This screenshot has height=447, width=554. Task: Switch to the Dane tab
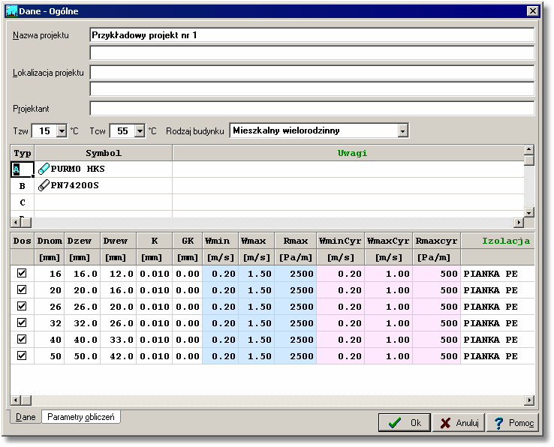(x=26, y=417)
